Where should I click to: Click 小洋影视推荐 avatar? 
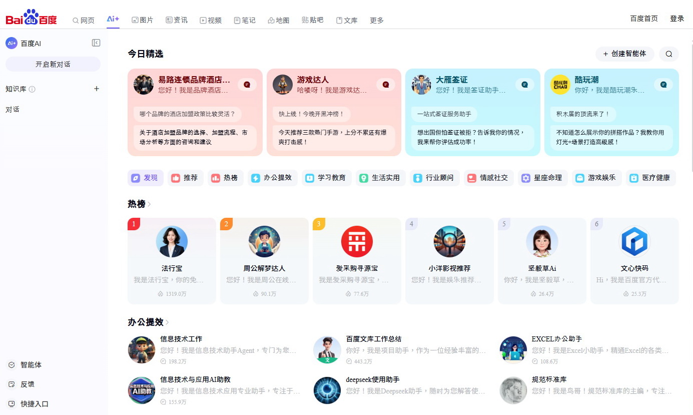[449, 242]
